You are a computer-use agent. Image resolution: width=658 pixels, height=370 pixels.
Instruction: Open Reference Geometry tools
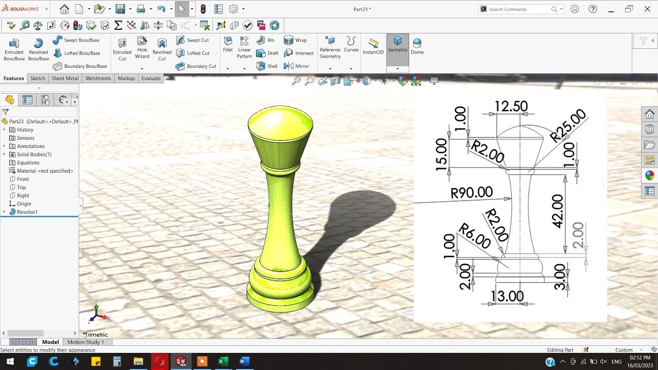(330, 47)
